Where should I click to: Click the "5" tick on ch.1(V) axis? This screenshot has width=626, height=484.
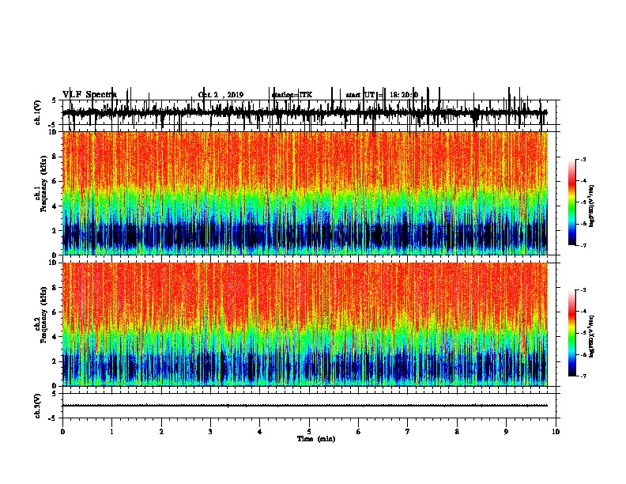[55, 100]
